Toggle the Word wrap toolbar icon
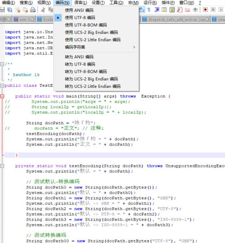This screenshot has width=225, height=243. pyautogui.click(x=142, y=10)
